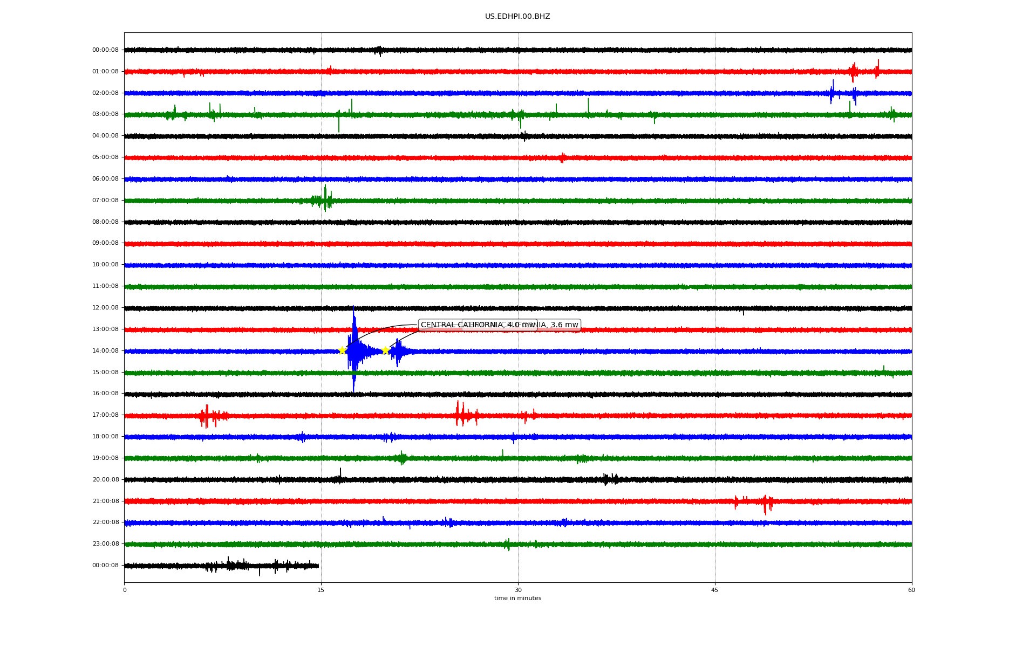Click the left yellow star event marker

pos(342,350)
